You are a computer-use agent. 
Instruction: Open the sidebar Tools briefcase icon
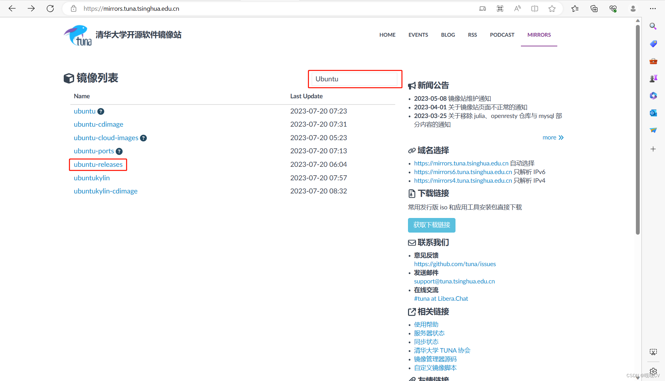(653, 61)
